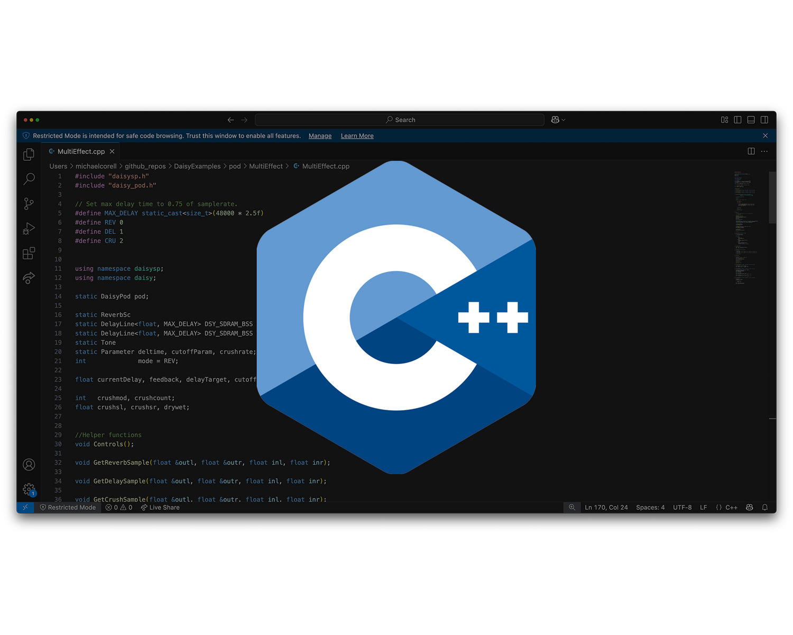Open the editor More Actions ellipsis
Screen dimensions: 793x635
coord(764,151)
